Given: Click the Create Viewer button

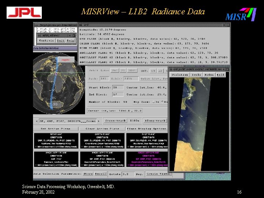Looking at the screenshot, I should (159, 174).
